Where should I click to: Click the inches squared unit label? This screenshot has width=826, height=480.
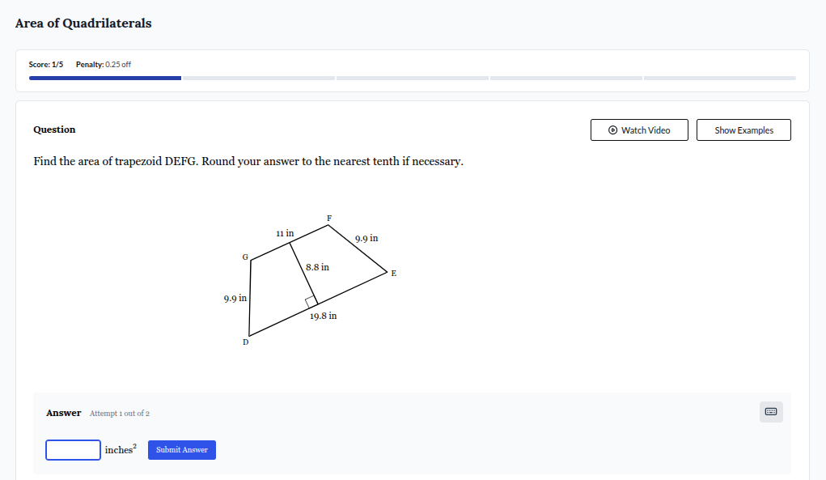tap(121, 449)
